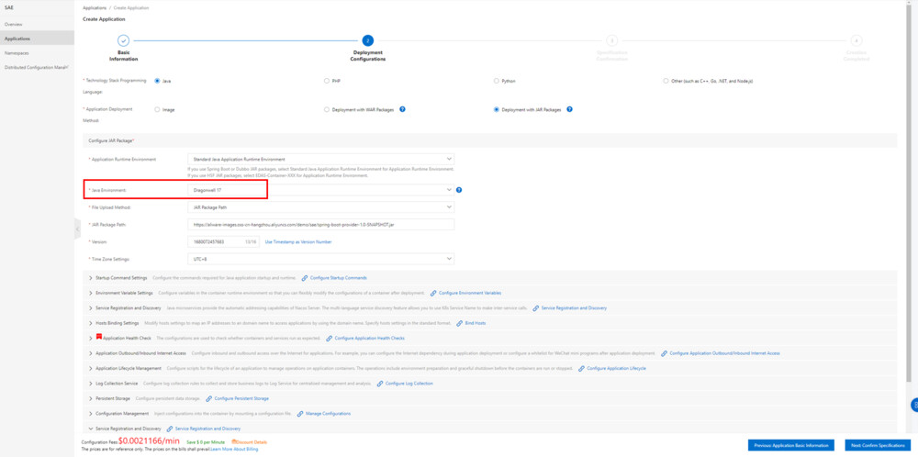The height and width of the screenshot is (457, 918).
Task: Click the Save $0 per Minute text
Action: click(x=205, y=441)
